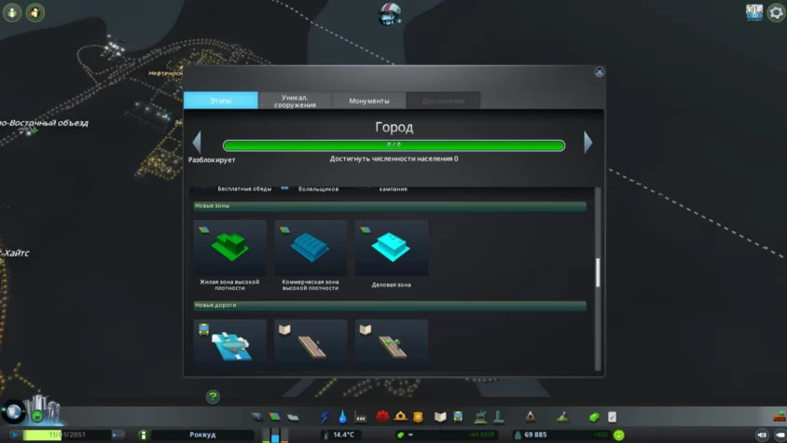
Task: Click the icon left of settings gear
Action: [x=753, y=12]
